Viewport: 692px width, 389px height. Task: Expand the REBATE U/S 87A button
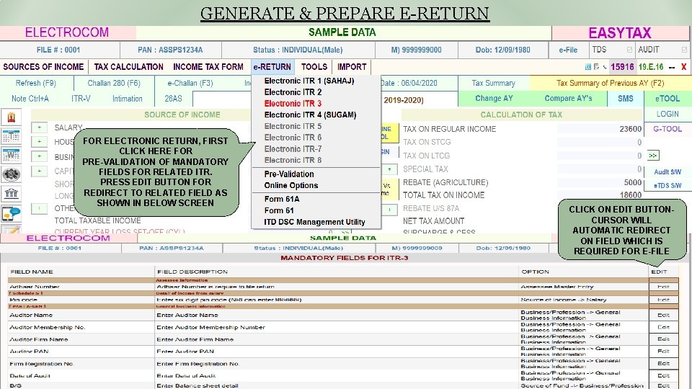click(389, 209)
